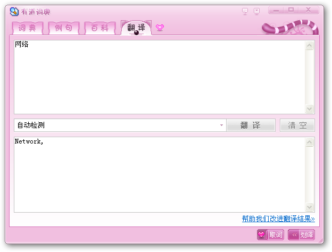Select the 翻译 translation tab
Image resolution: width=332 pixels, height=252 pixels.
136,28
